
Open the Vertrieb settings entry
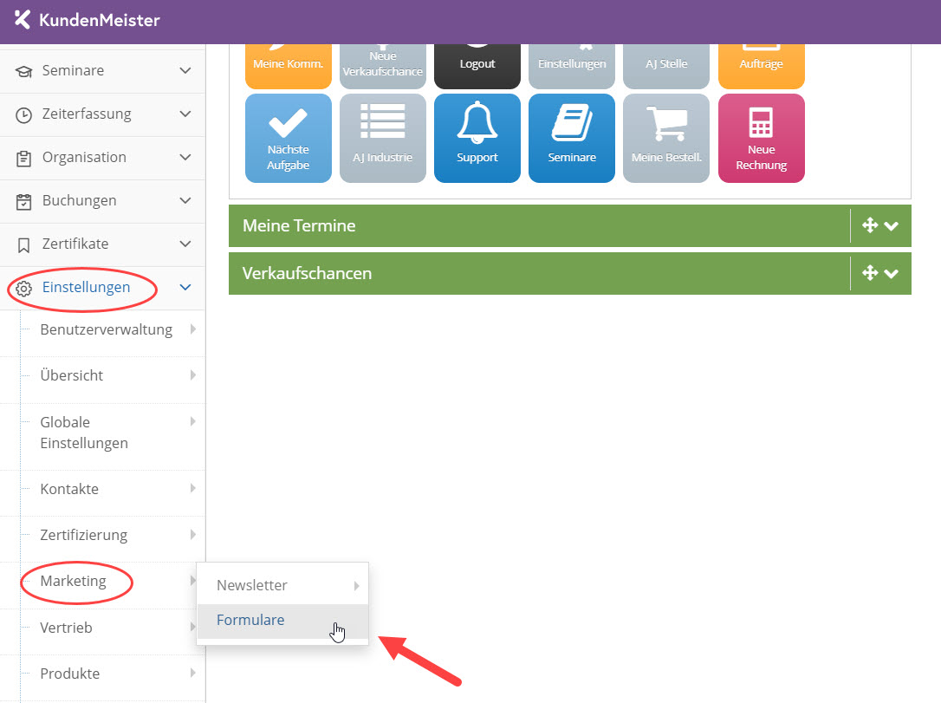pyautogui.click(x=66, y=628)
